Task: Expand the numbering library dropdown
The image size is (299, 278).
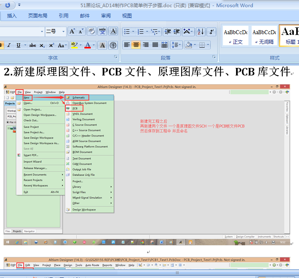Action: (147, 31)
